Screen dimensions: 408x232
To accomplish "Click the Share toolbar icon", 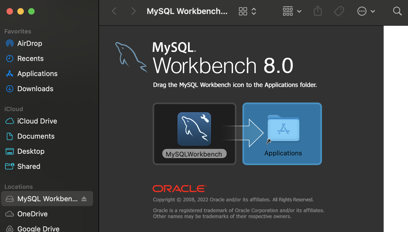I will (318, 11).
